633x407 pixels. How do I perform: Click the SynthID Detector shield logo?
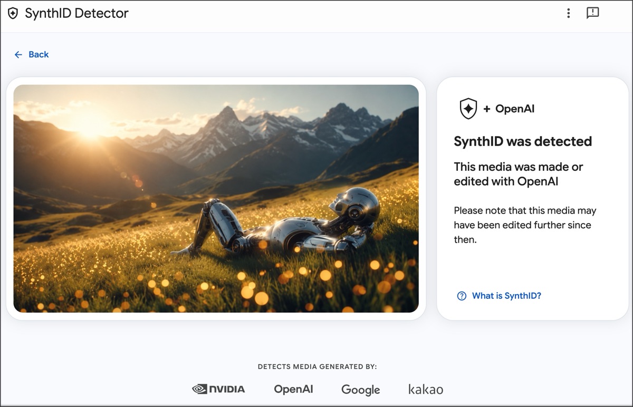[x=13, y=14]
